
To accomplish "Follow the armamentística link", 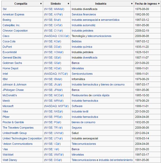I will [x=110, y=20].
